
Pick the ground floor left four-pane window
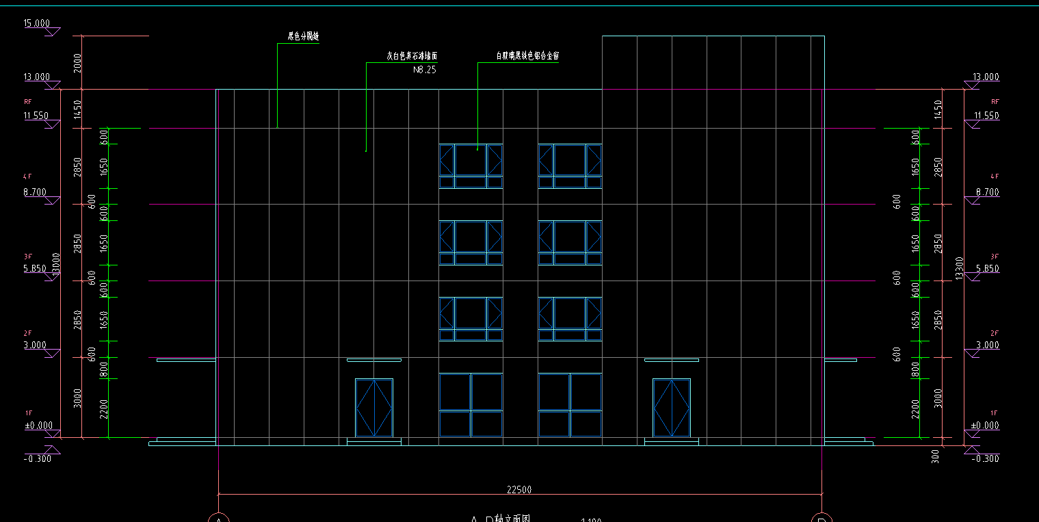(471, 405)
